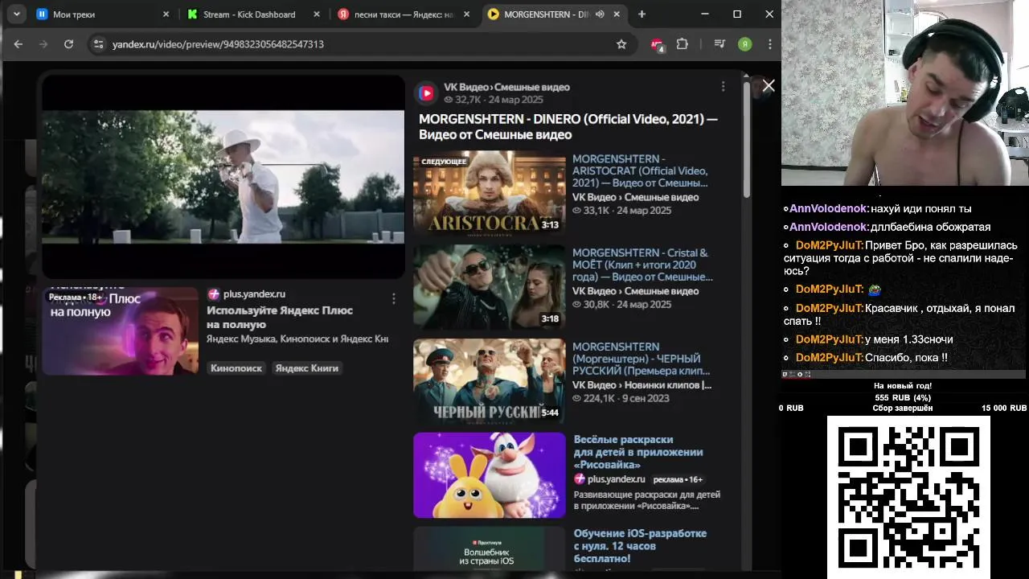This screenshot has height=579, width=1029.
Task: Open Обучение iOS-разработке link
Action: point(640,545)
